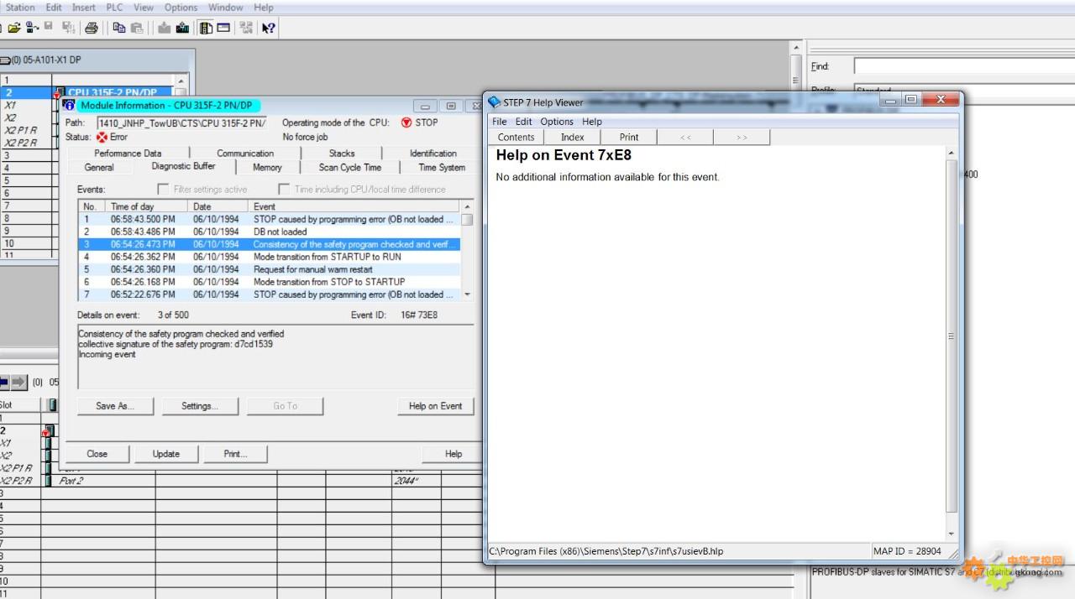Select event 1 STOP caused by programming error
1075x599 pixels.
coord(270,219)
